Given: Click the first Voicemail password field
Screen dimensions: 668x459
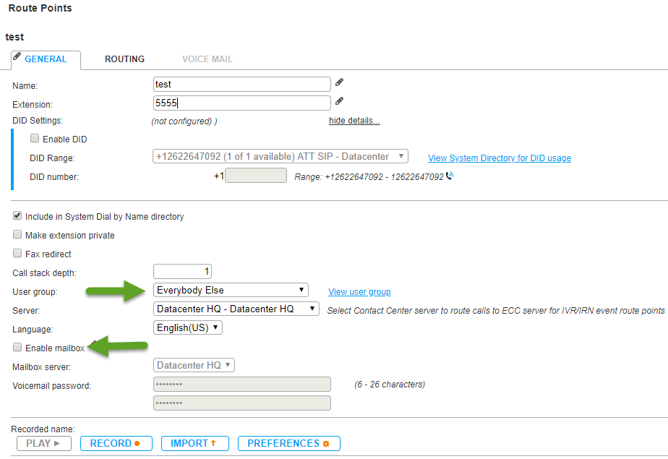Looking at the screenshot, I should pyautogui.click(x=242, y=384).
